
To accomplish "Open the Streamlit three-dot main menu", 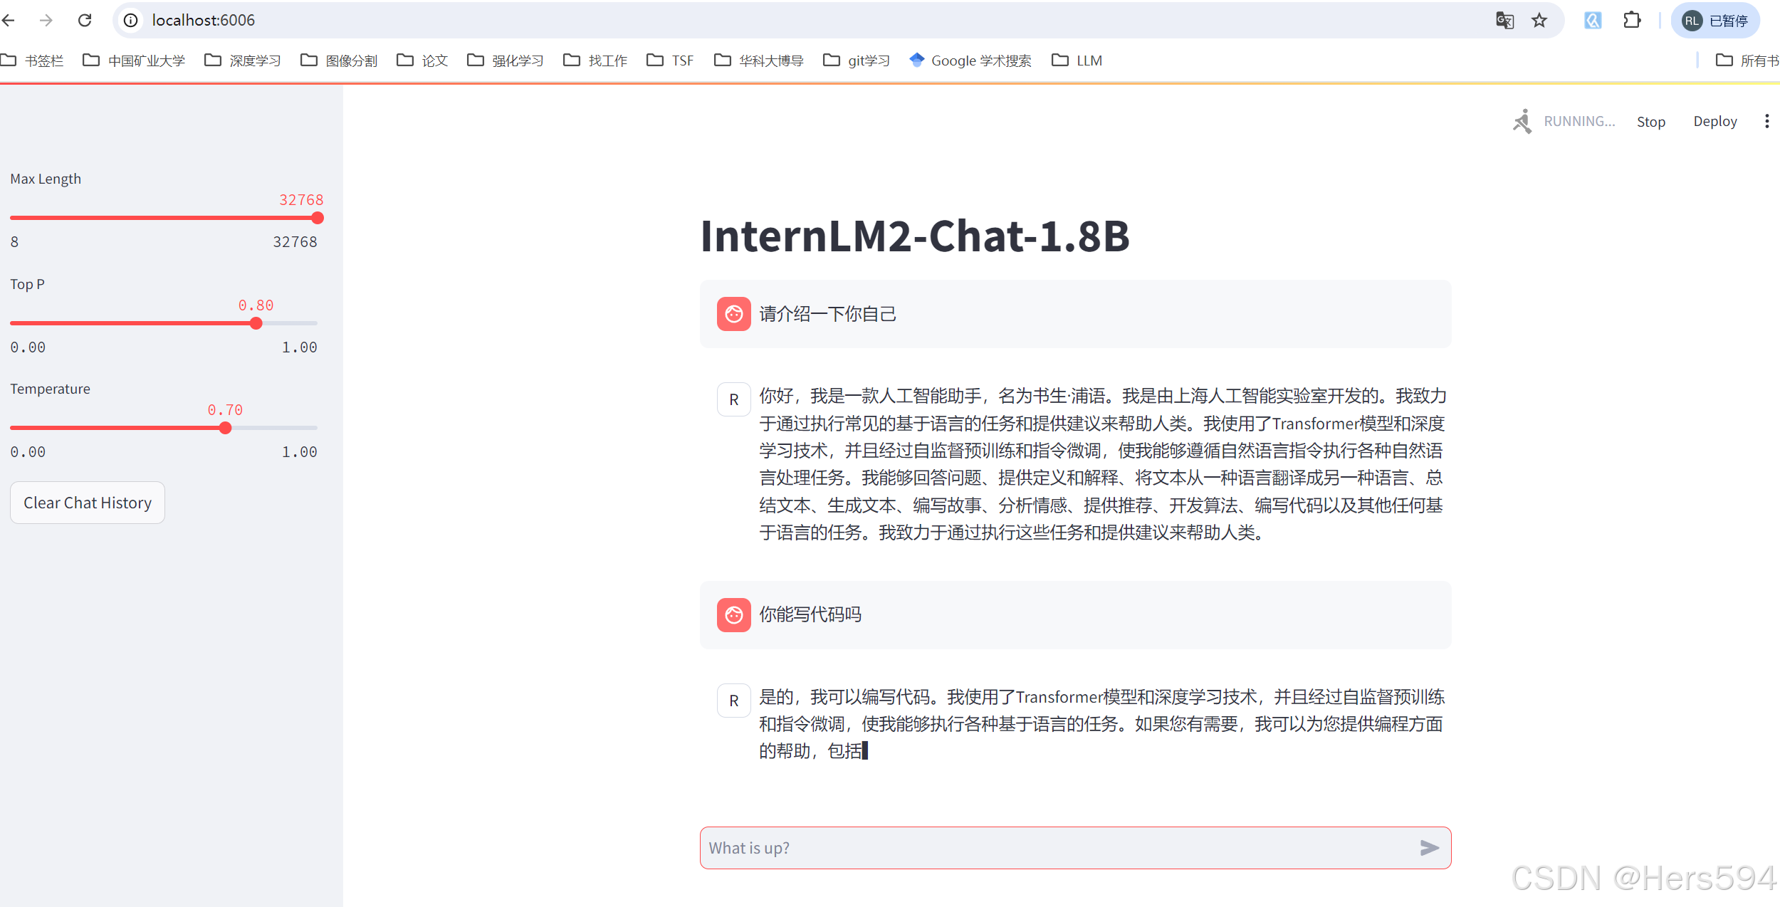I will point(1766,121).
